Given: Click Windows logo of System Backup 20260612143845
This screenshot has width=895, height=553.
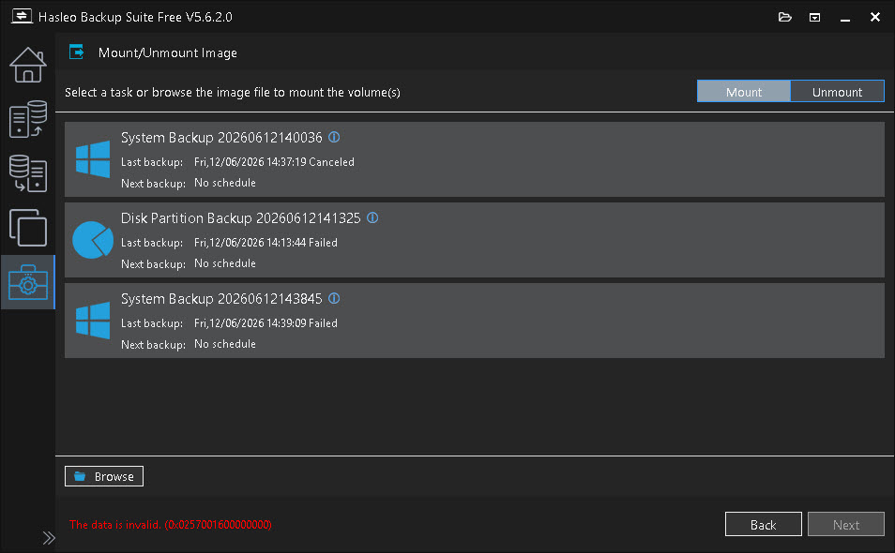Looking at the screenshot, I should pyautogui.click(x=93, y=321).
